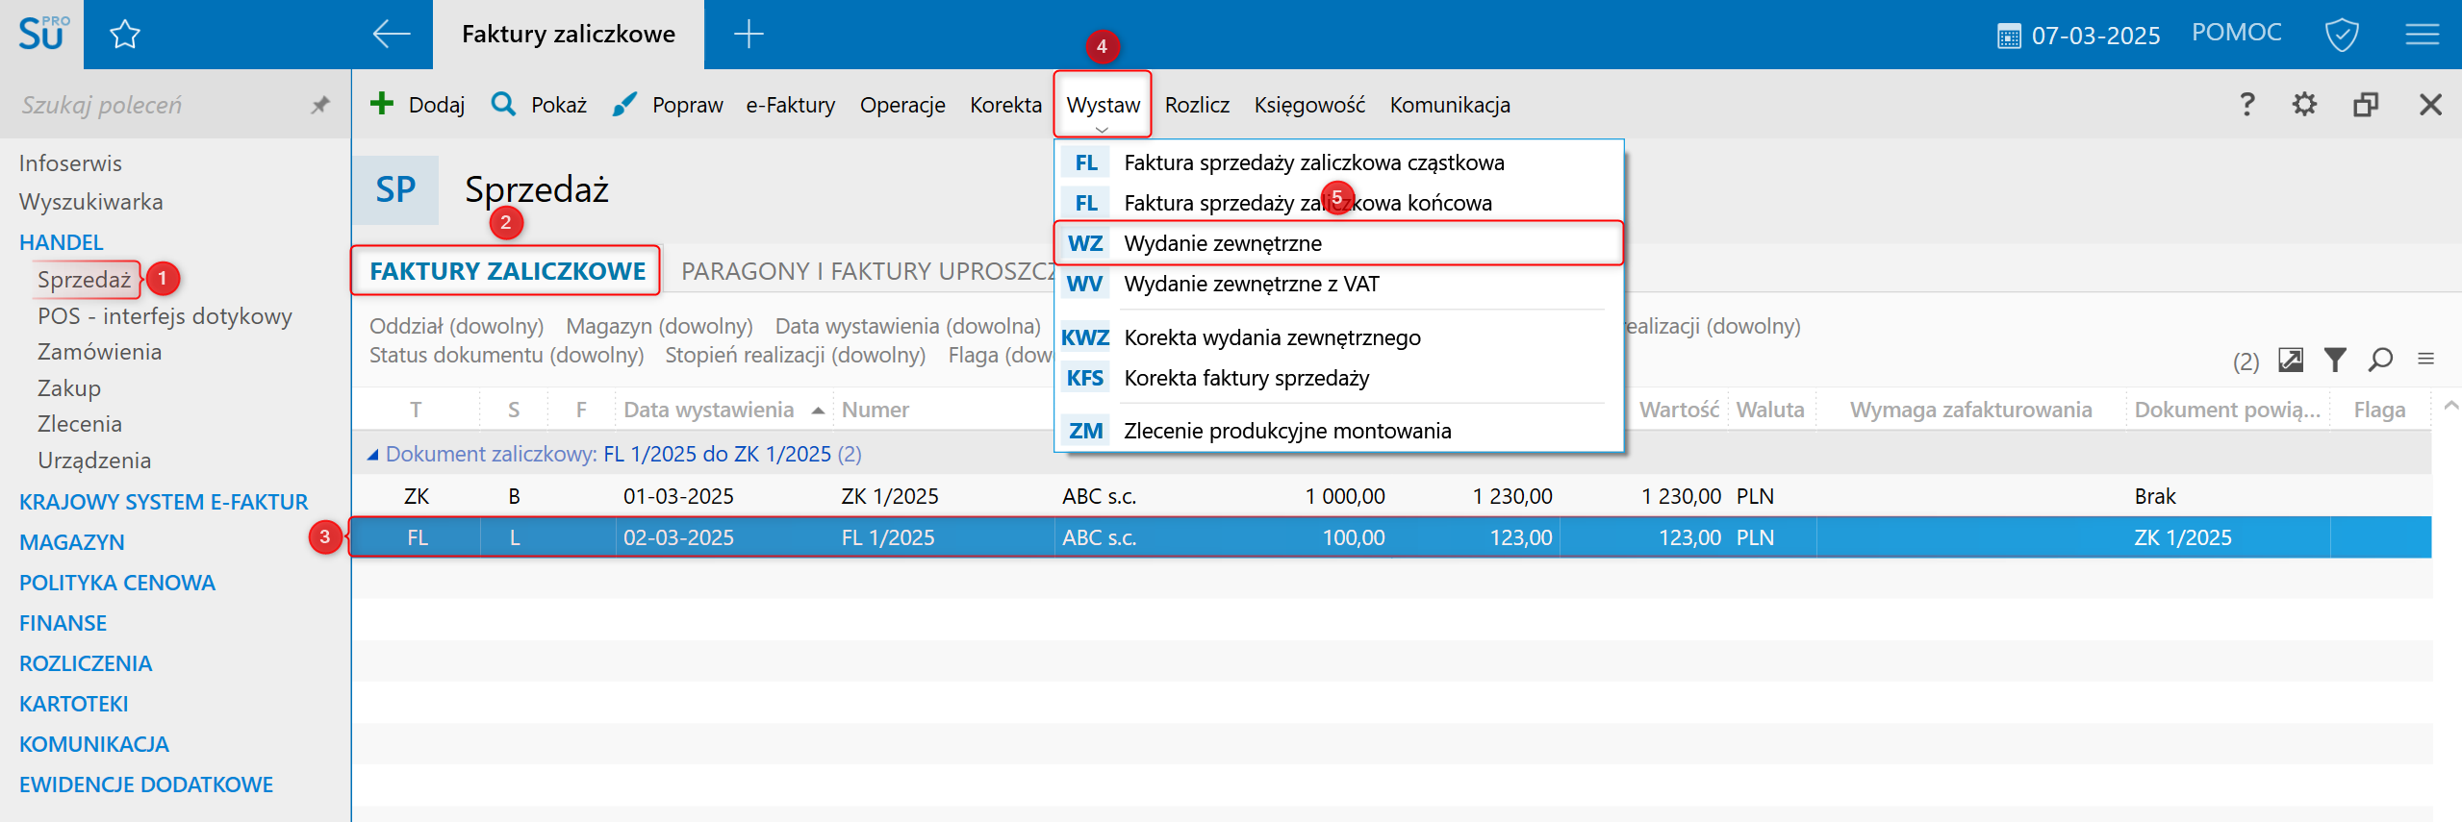
Task: Open Korekta toolbar menu
Action: coord(1005,105)
